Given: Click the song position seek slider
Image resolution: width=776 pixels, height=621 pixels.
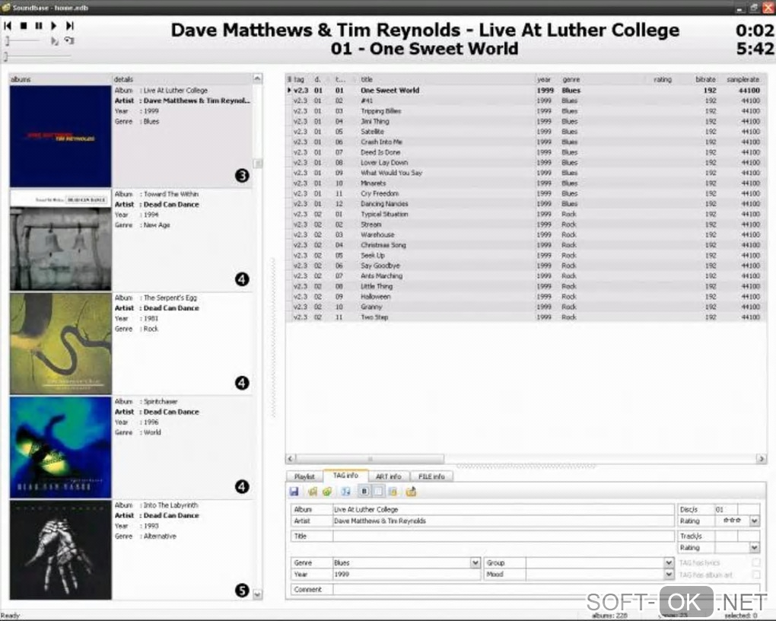Looking at the screenshot, I should pyautogui.click(x=37, y=56).
